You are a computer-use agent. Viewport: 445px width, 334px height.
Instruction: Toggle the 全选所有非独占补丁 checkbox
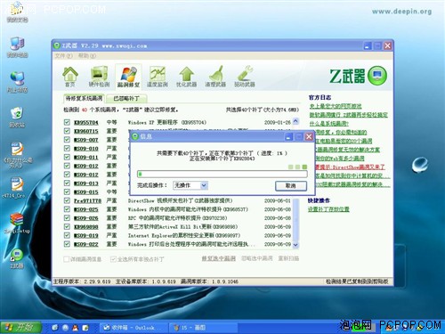tap(113, 259)
